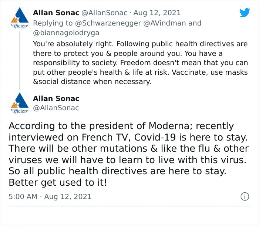Click the bold Allan Sonac name in top tweet
Image resolution: width=259 pixels, height=226 pixels.
click(56, 13)
